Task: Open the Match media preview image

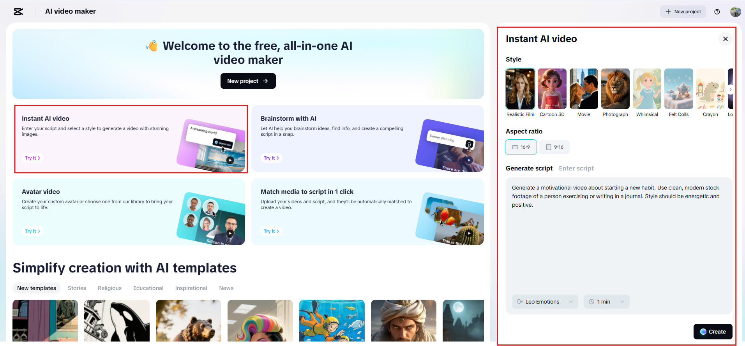Action: coord(450,219)
